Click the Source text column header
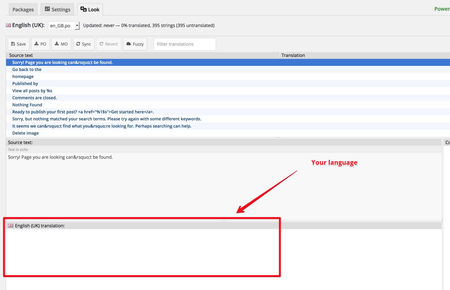450x290 pixels. (x=142, y=55)
